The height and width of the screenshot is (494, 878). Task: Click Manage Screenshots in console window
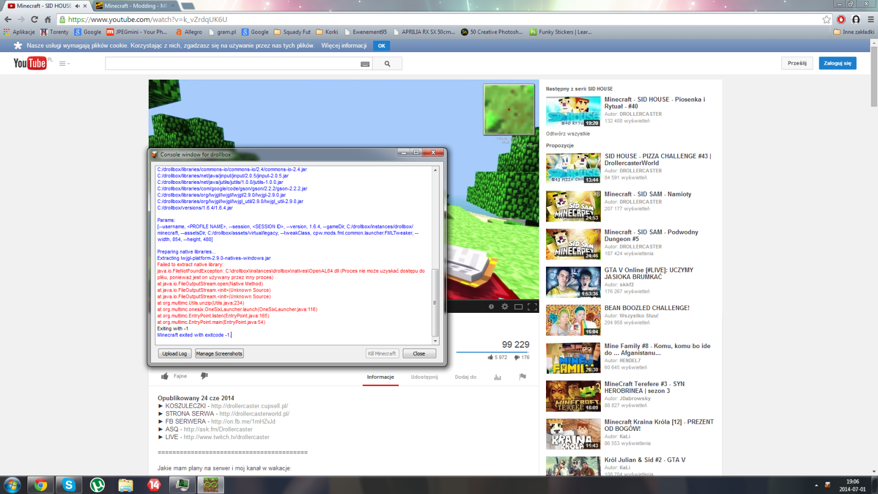click(219, 353)
